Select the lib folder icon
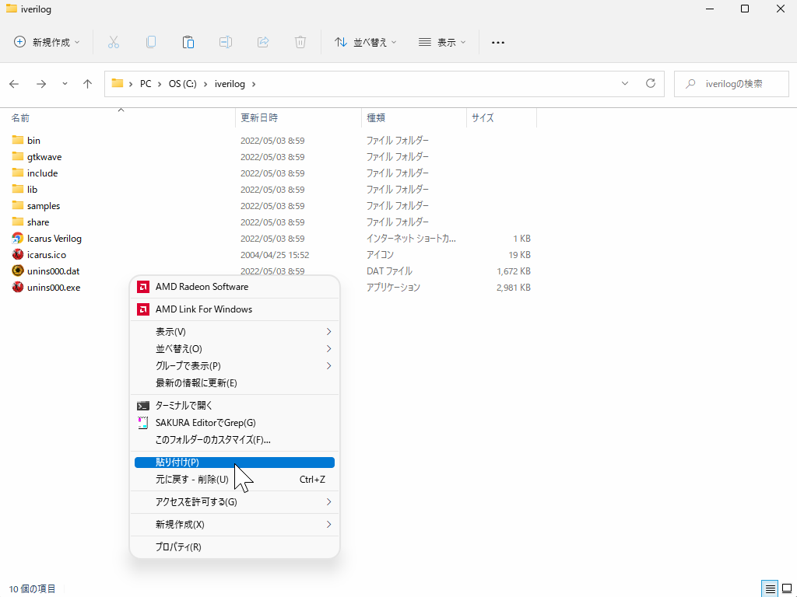This screenshot has height=597, width=797. tap(18, 189)
